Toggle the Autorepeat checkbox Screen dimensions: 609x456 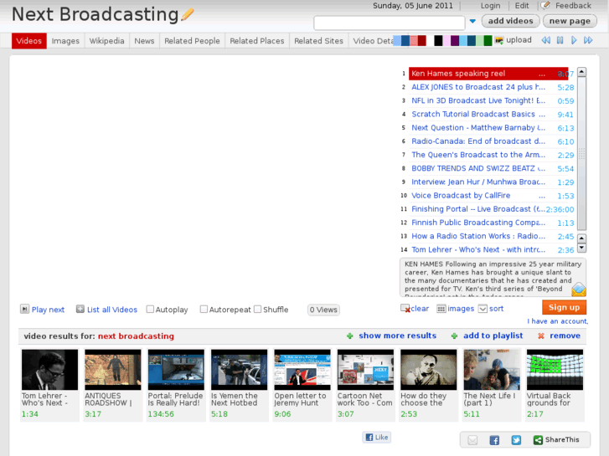click(x=204, y=310)
